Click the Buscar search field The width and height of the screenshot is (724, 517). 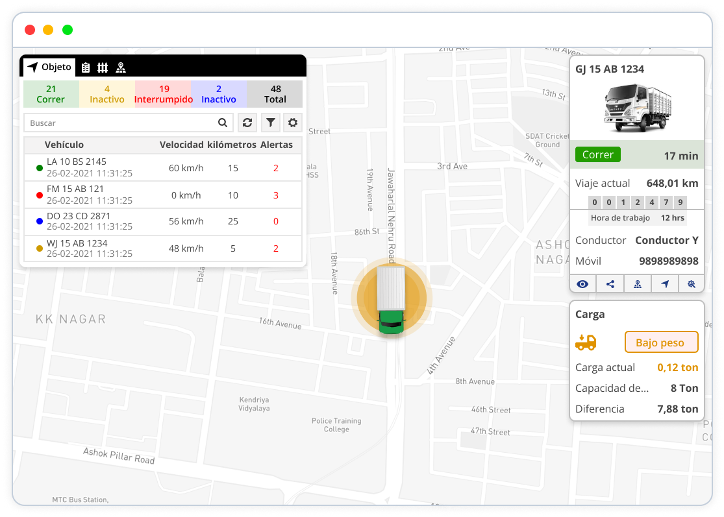(x=120, y=123)
